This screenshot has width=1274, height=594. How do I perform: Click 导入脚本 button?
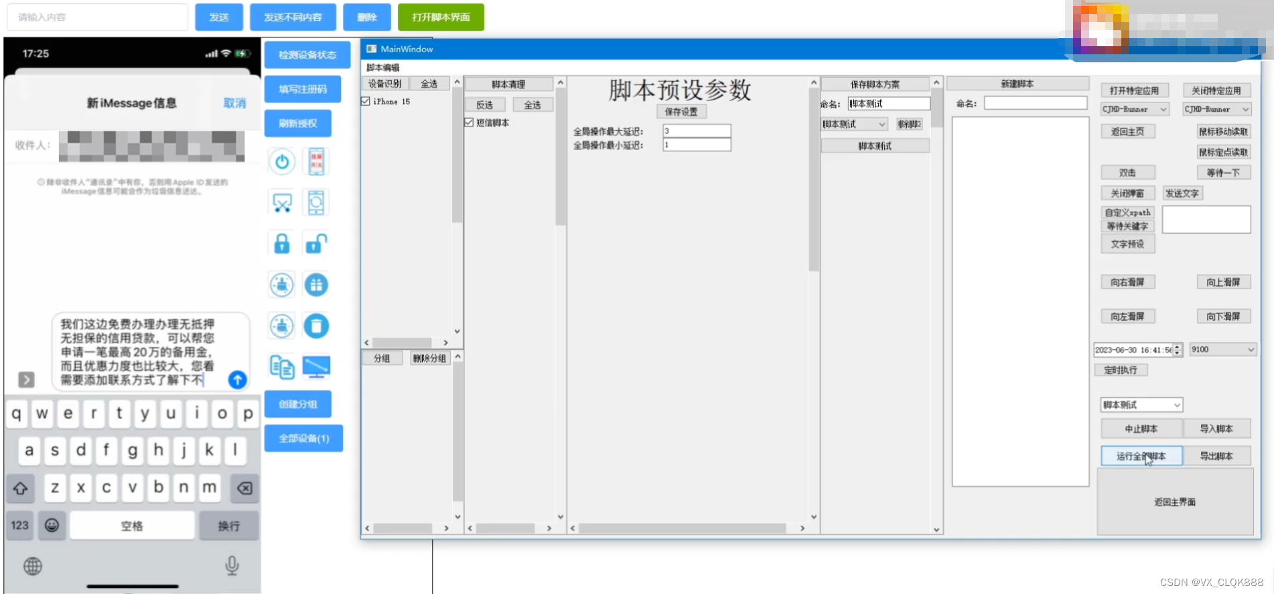[x=1216, y=429]
